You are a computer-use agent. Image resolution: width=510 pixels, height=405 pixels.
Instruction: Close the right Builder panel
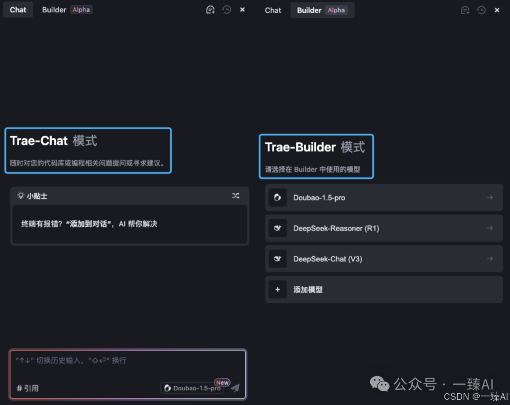[497, 10]
